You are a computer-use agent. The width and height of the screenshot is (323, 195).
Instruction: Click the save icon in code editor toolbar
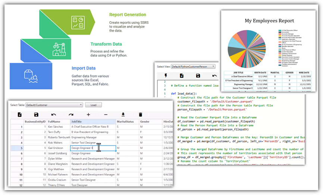tap(198, 76)
